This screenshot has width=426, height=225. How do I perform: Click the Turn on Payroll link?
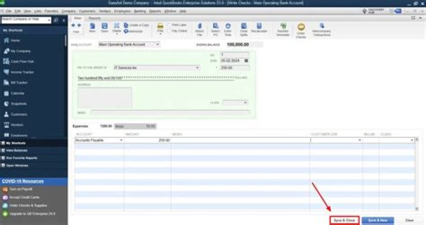point(21,189)
